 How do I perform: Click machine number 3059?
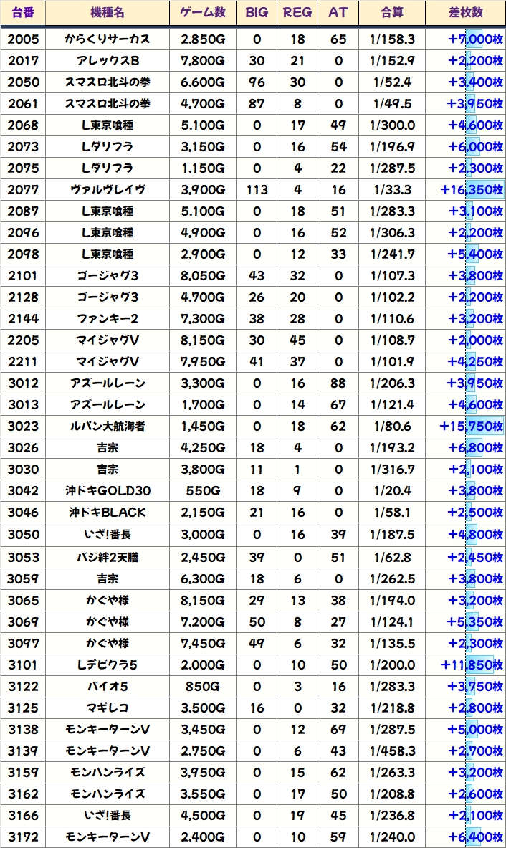tap(23, 578)
